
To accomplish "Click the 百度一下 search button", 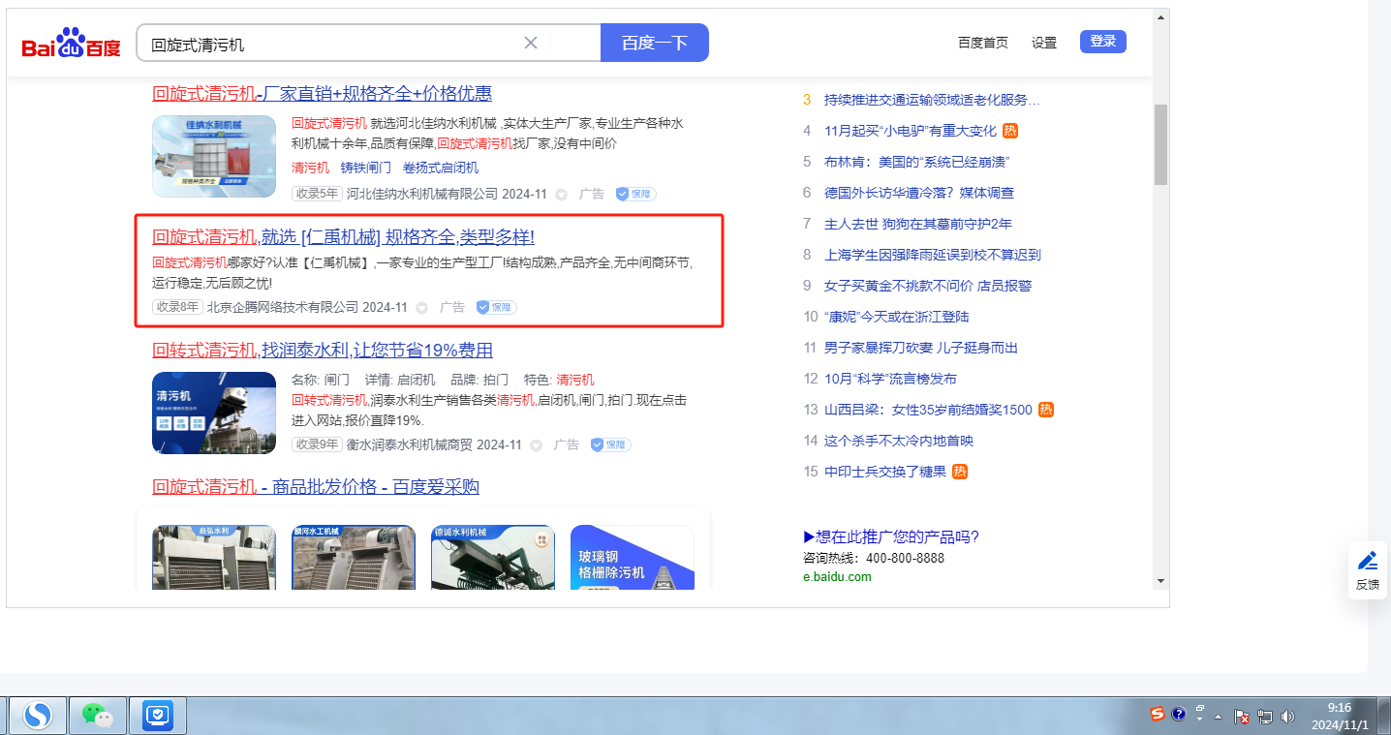I will tap(655, 43).
